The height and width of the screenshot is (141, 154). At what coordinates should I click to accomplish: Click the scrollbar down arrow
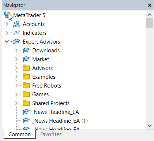pos(150,126)
